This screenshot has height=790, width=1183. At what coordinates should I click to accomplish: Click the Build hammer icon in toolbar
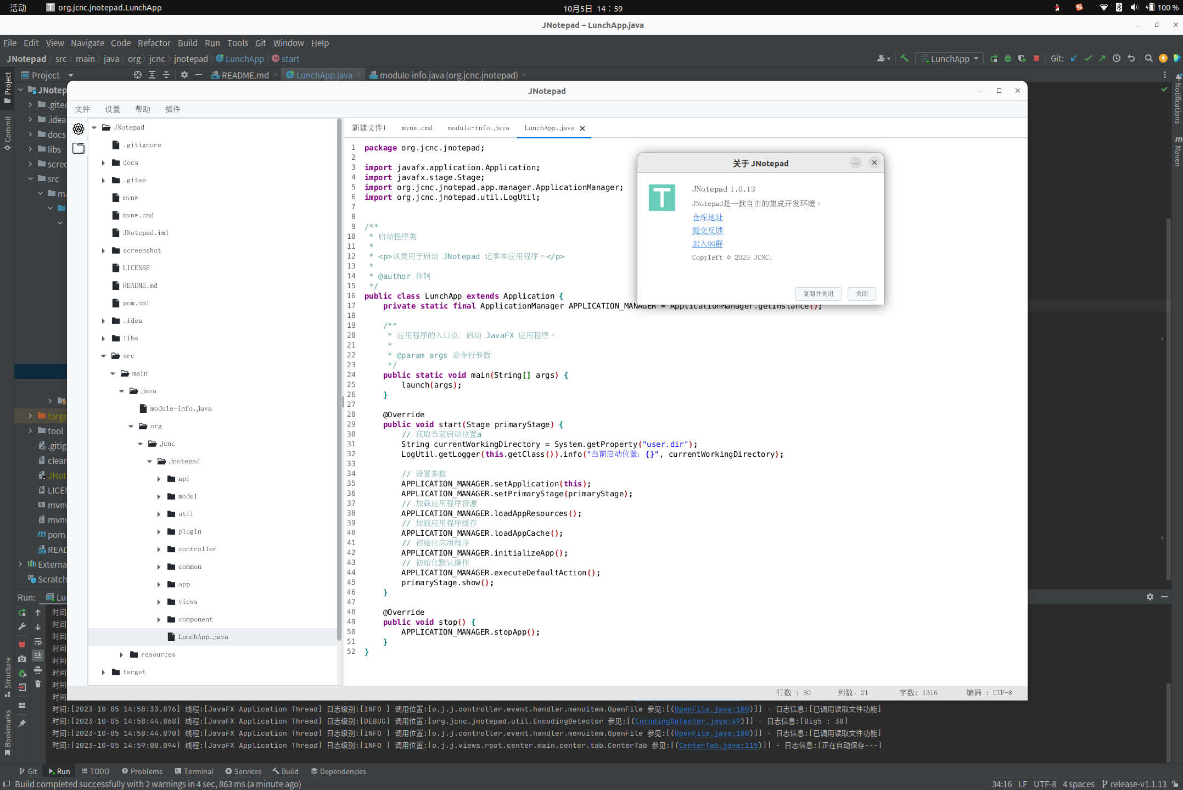tap(904, 59)
